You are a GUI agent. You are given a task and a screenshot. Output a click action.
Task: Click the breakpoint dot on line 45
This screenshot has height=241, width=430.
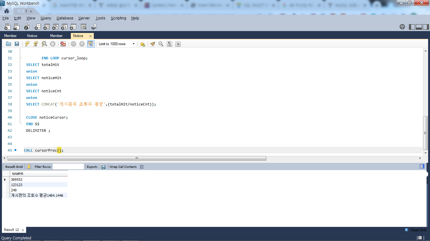[x=15, y=150]
